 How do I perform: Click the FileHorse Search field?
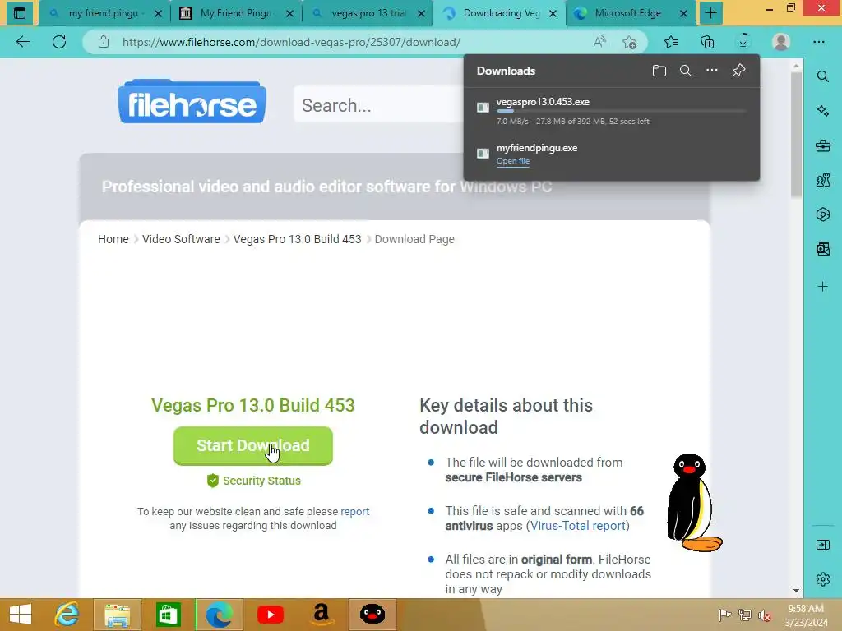[378, 104]
